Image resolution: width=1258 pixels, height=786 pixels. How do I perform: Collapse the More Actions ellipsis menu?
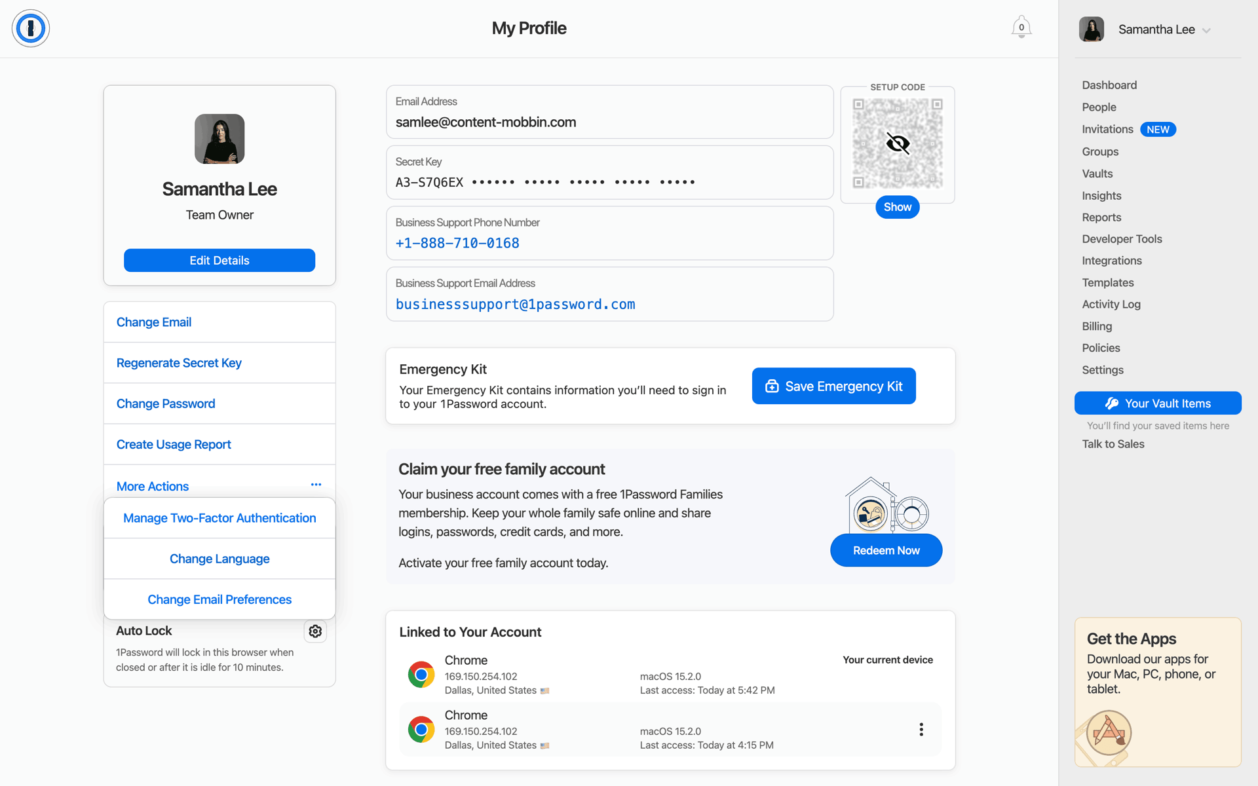click(x=316, y=485)
